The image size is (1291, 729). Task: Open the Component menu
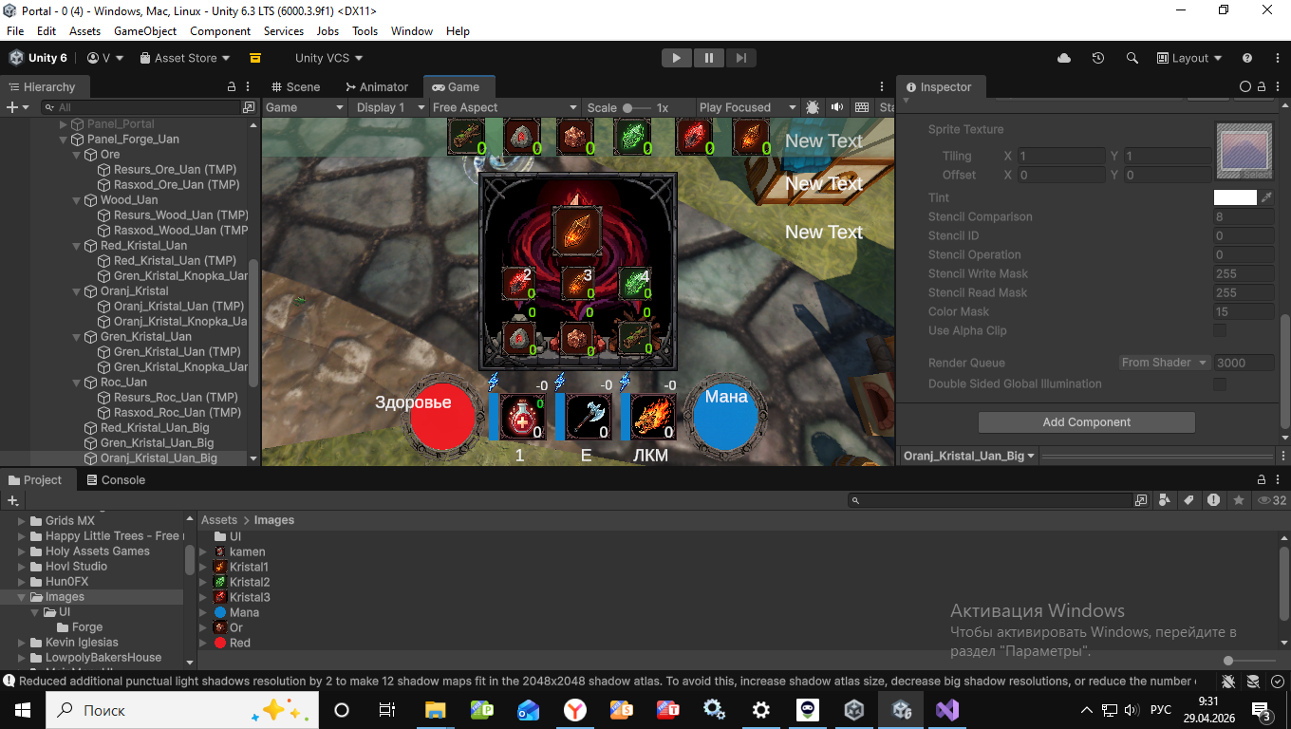pyautogui.click(x=220, y=31)
